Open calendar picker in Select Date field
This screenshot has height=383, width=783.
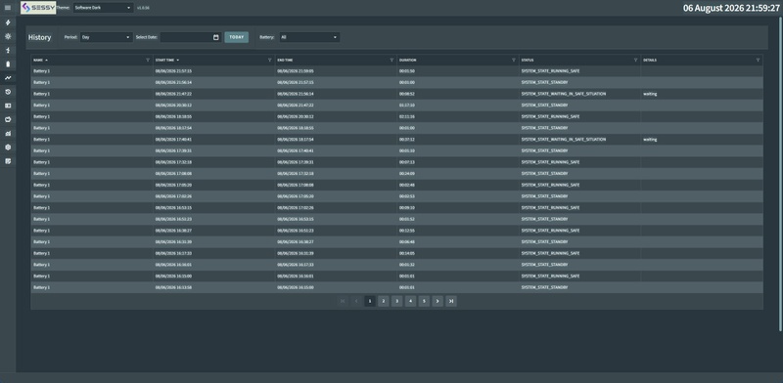[215, 37]
